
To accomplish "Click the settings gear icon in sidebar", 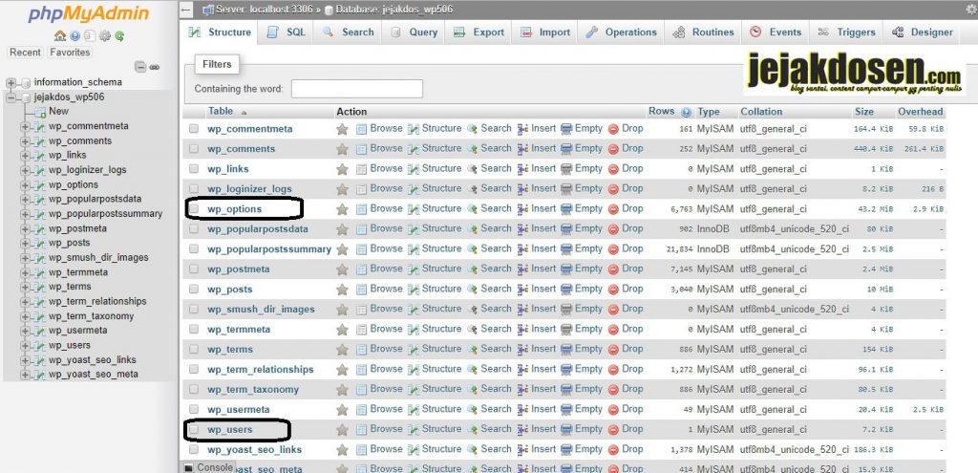I will pyautogui.click(x=105, y=36).
